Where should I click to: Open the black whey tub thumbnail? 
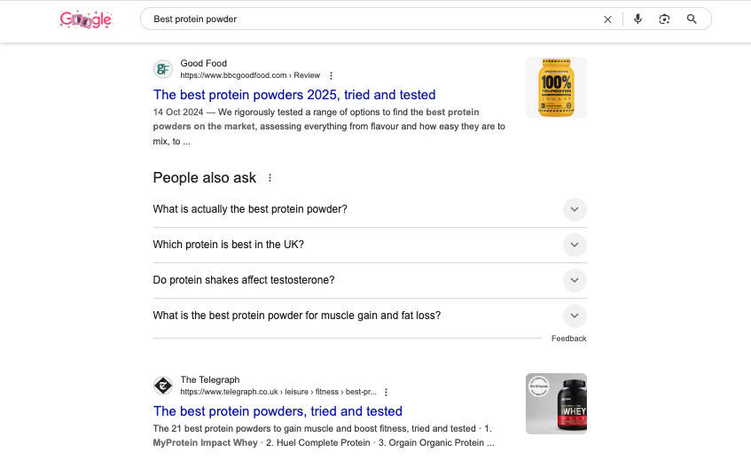556,403
